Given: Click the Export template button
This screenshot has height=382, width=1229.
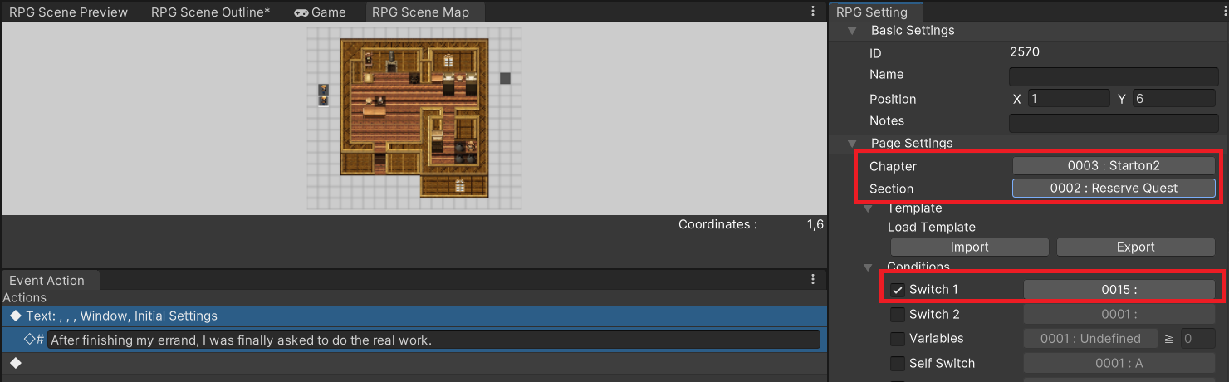Looking at the screenshot, I should [1135, 247].
